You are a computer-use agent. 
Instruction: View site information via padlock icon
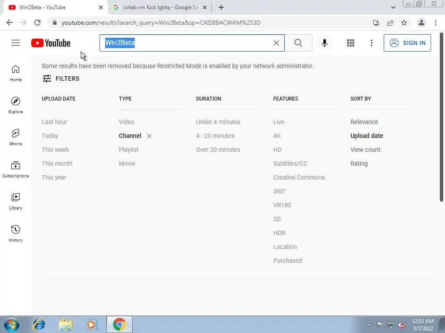coord(55,23)
